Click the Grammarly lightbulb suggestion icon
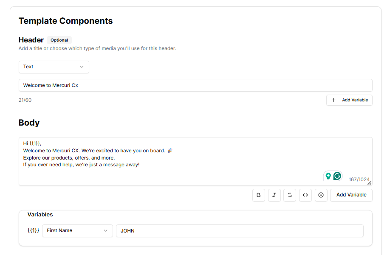 point(328,176)
